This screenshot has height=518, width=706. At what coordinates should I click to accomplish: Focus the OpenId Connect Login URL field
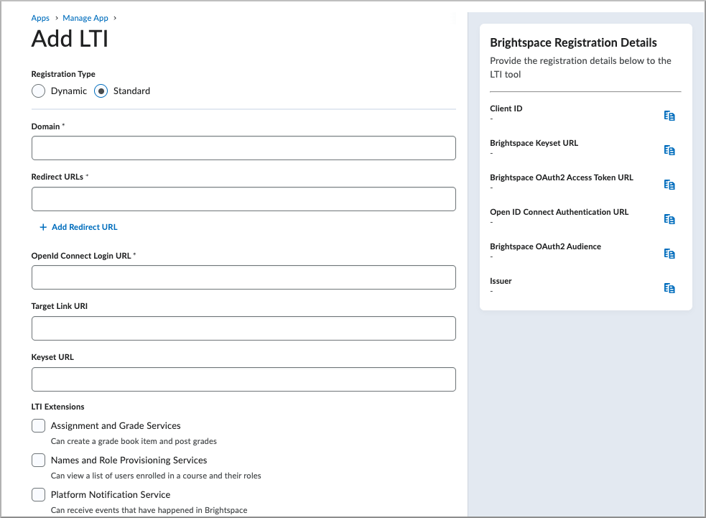[x=243, y=277]
